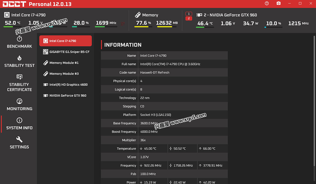Click the yellow bar under Memory 77.6 %
Image resolution: width=316 pixels, height=184 pixels.
click(x=143, y=27)
